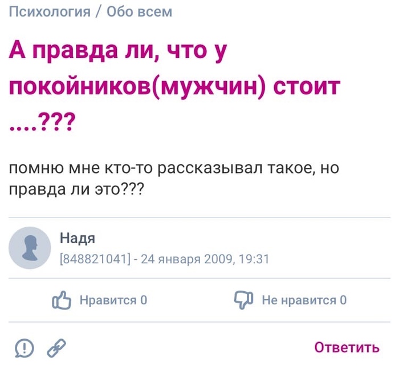The width and height of the screenshot is (399, 370).
Task: Open the profile of user Надя
Action: pos(78,239)
